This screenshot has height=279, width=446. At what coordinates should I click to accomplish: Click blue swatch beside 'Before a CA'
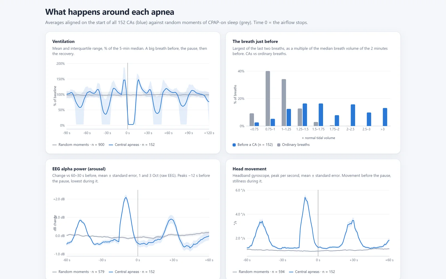pos(234,145)
